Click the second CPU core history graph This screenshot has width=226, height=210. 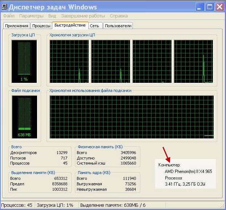click(111, 61)
